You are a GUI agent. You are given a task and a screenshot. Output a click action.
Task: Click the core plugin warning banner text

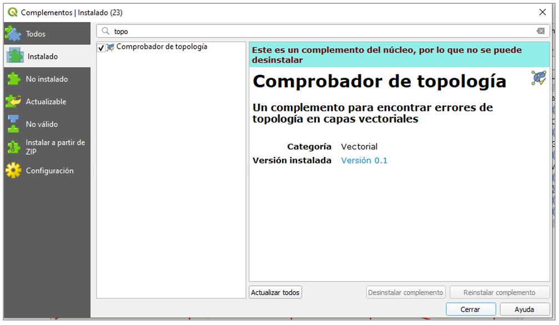point(387,54)
